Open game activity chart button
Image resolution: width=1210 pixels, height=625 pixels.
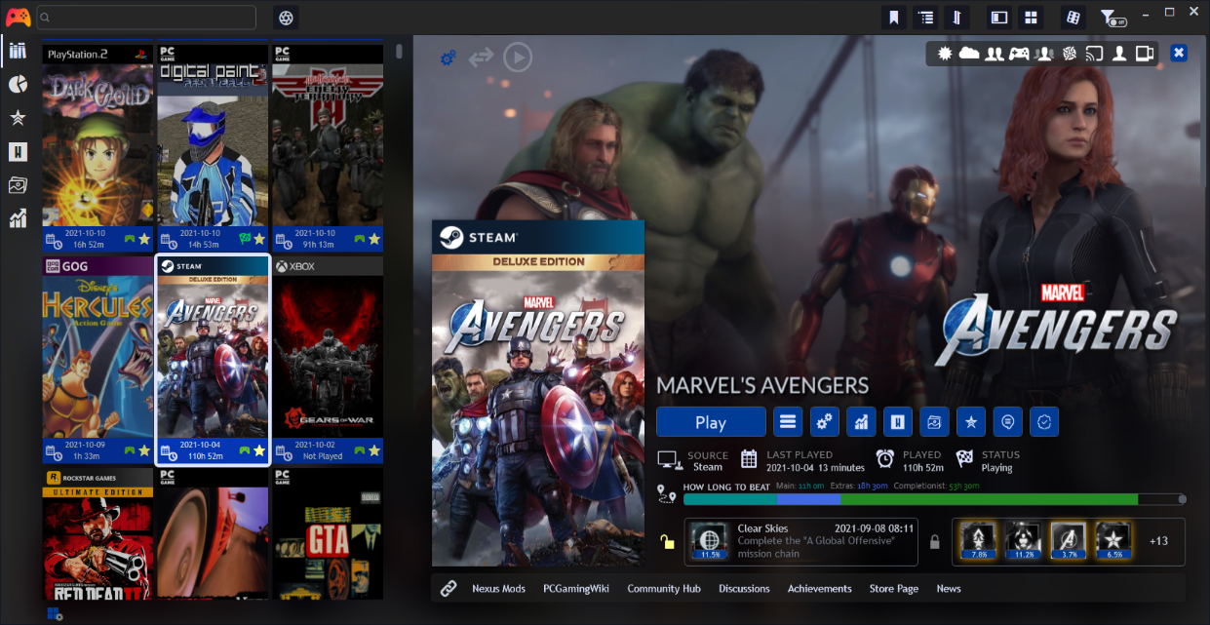(861, 422)
